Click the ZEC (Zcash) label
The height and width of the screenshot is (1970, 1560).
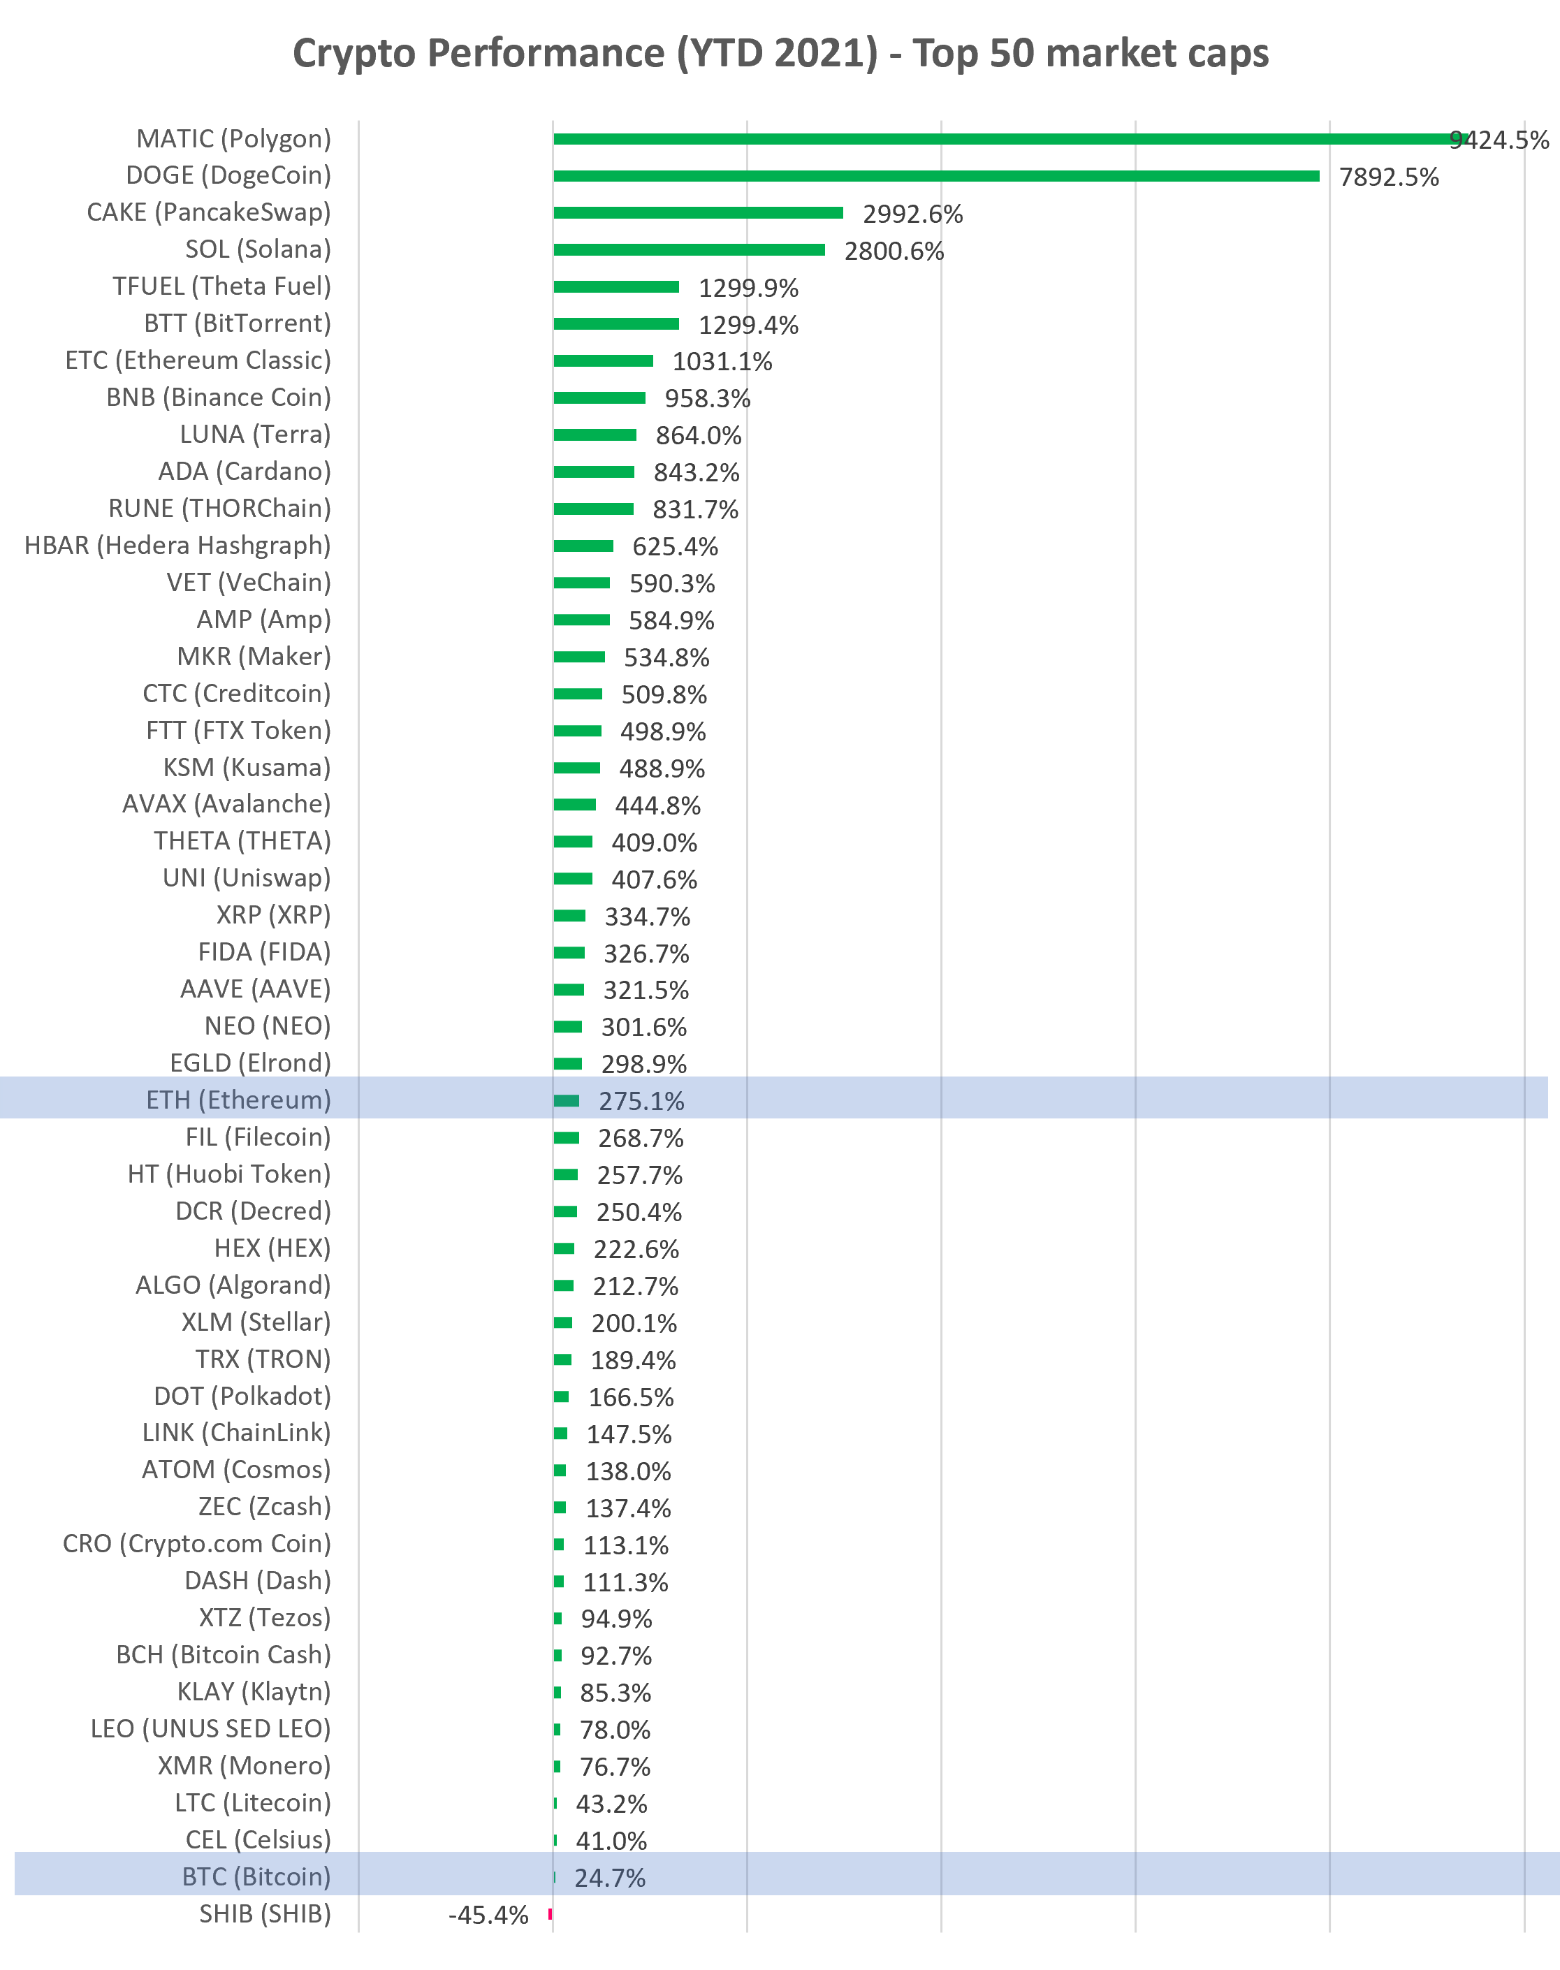tap(265, 1506)
